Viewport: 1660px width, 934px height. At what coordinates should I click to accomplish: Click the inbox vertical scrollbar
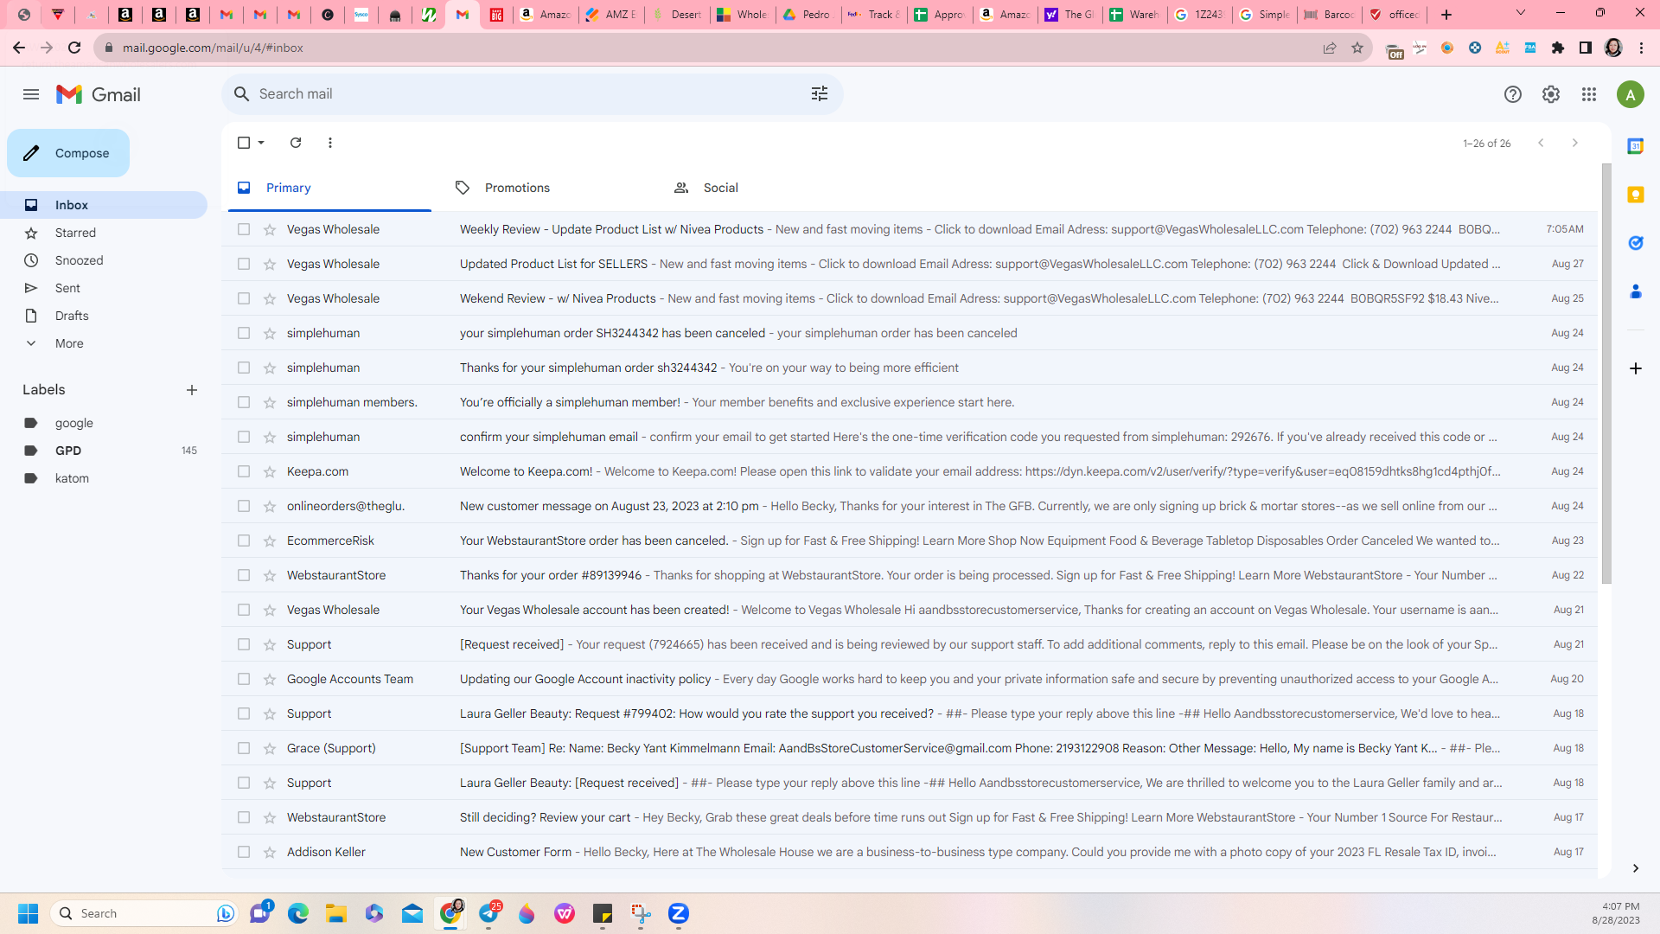pyautogui.click(x=1606, y=374)
